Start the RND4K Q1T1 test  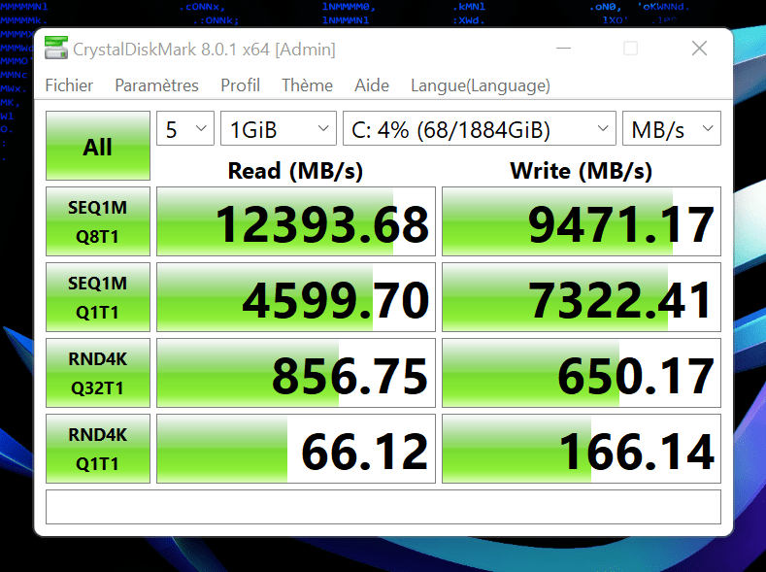(x=98, y=449)
